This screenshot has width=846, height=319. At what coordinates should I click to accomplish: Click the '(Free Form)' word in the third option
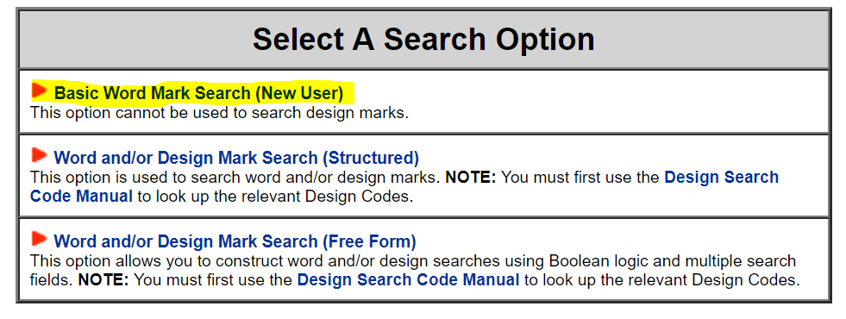369,241
